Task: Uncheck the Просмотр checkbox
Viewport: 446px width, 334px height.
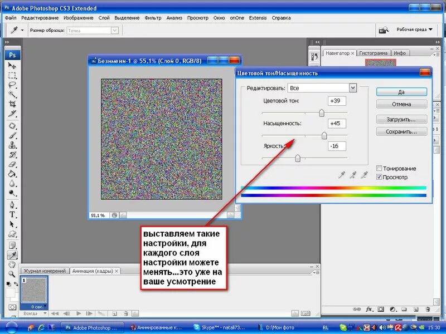Action: click(379, 177)
